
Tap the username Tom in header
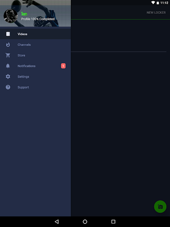pos(24,14)
